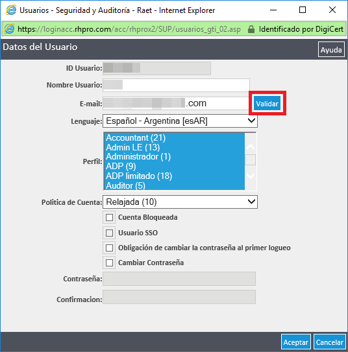Check the Cambiar Contraseña option
348x352 pixels.
[x=109, y=263]
